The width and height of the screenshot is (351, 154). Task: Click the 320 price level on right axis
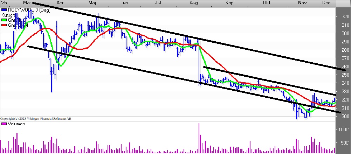(x=344, y=17)
